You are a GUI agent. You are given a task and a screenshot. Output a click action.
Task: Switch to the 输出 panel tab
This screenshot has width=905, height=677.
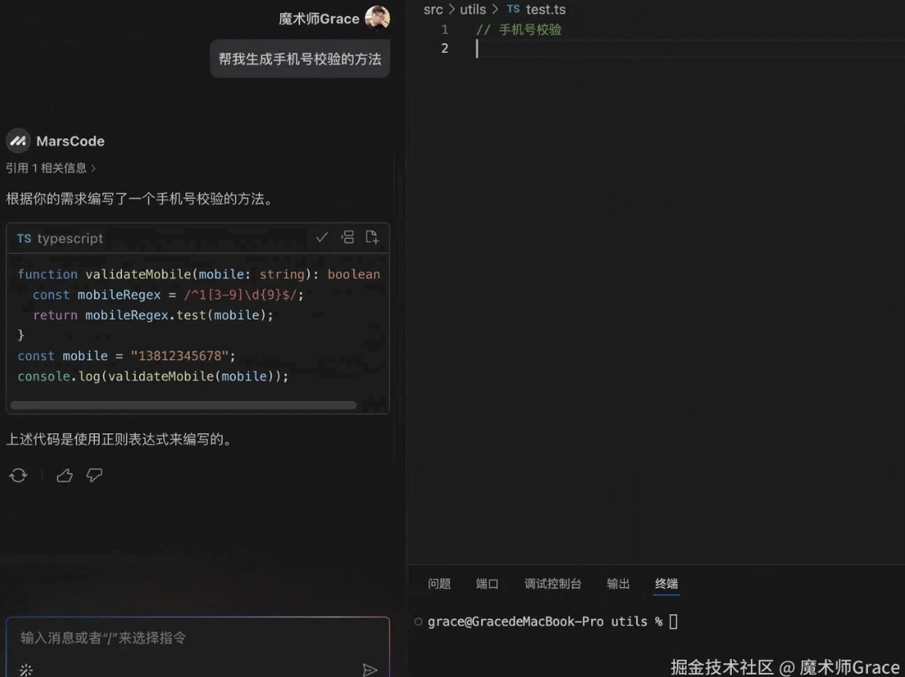click(618, 584)
